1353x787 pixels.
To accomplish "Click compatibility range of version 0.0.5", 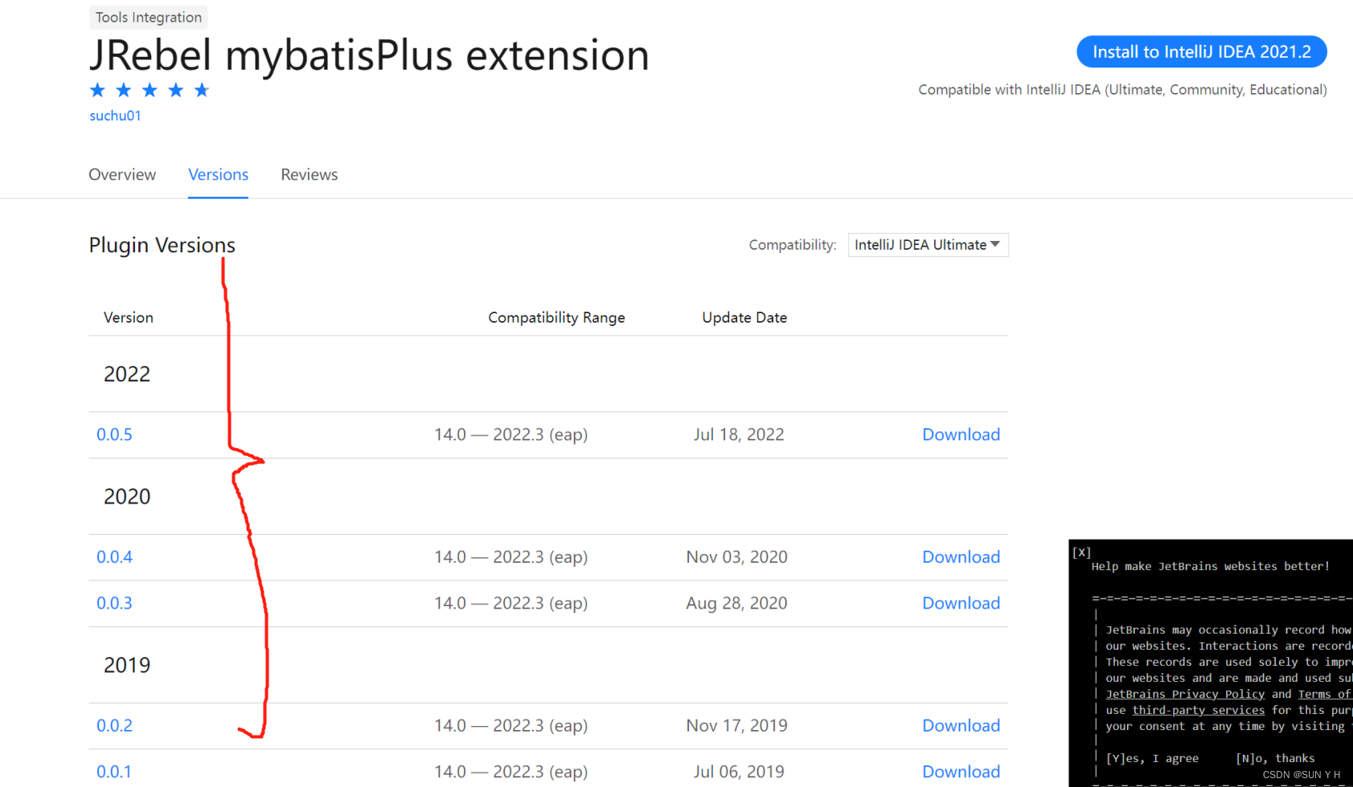I will point(511,434).
